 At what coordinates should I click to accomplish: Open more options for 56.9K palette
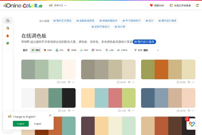coord(193,111)
